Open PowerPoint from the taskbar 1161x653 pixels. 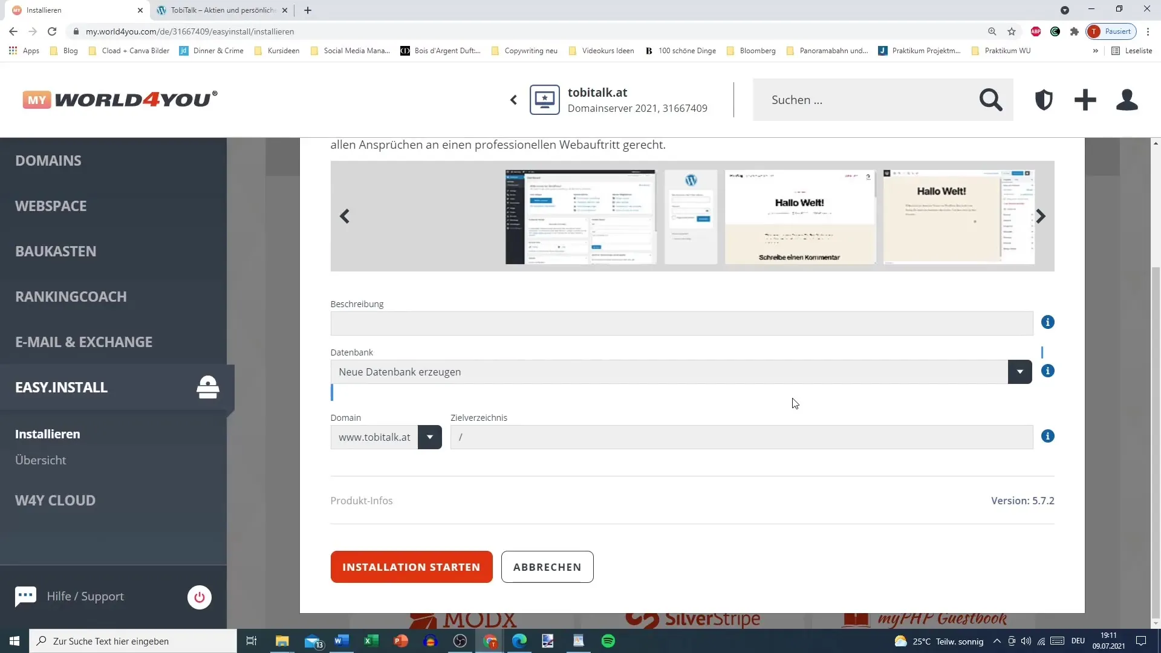401,641
